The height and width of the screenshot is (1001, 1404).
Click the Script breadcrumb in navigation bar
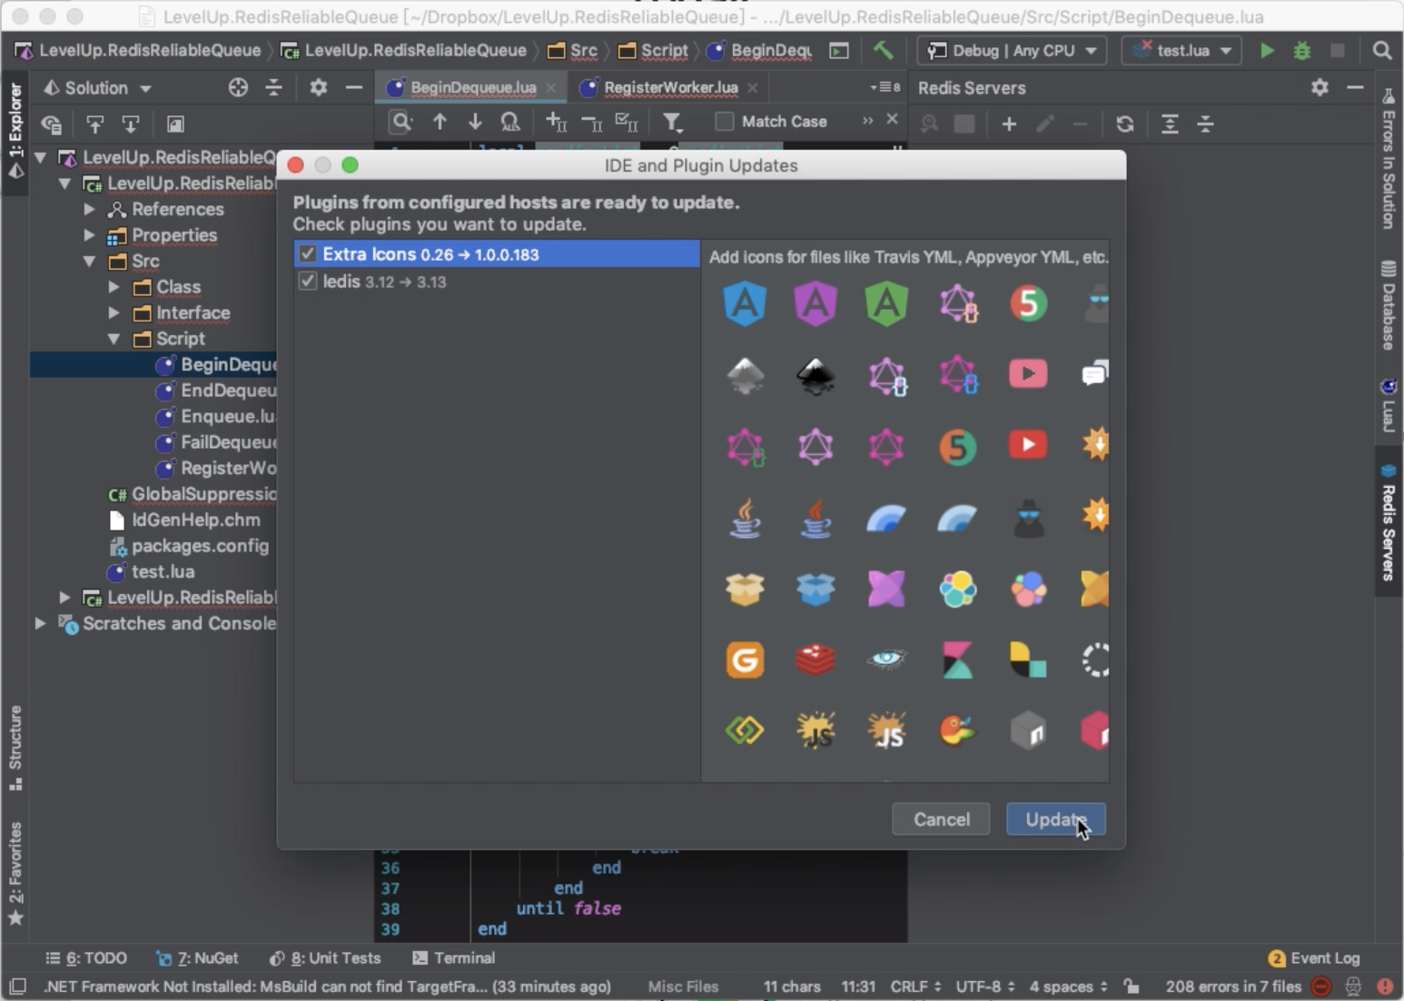[654, 50]
